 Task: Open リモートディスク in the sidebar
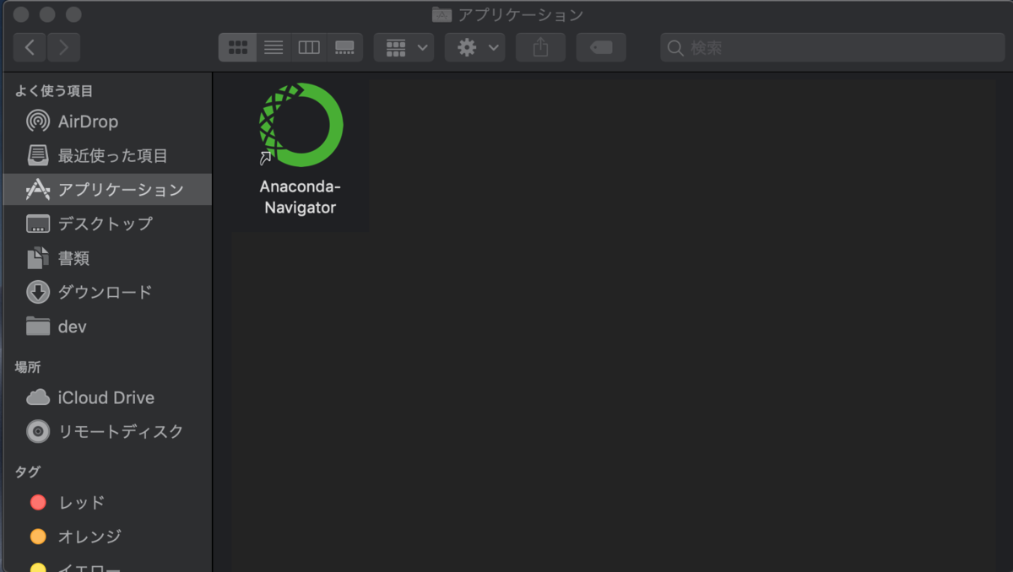(106, 431)
